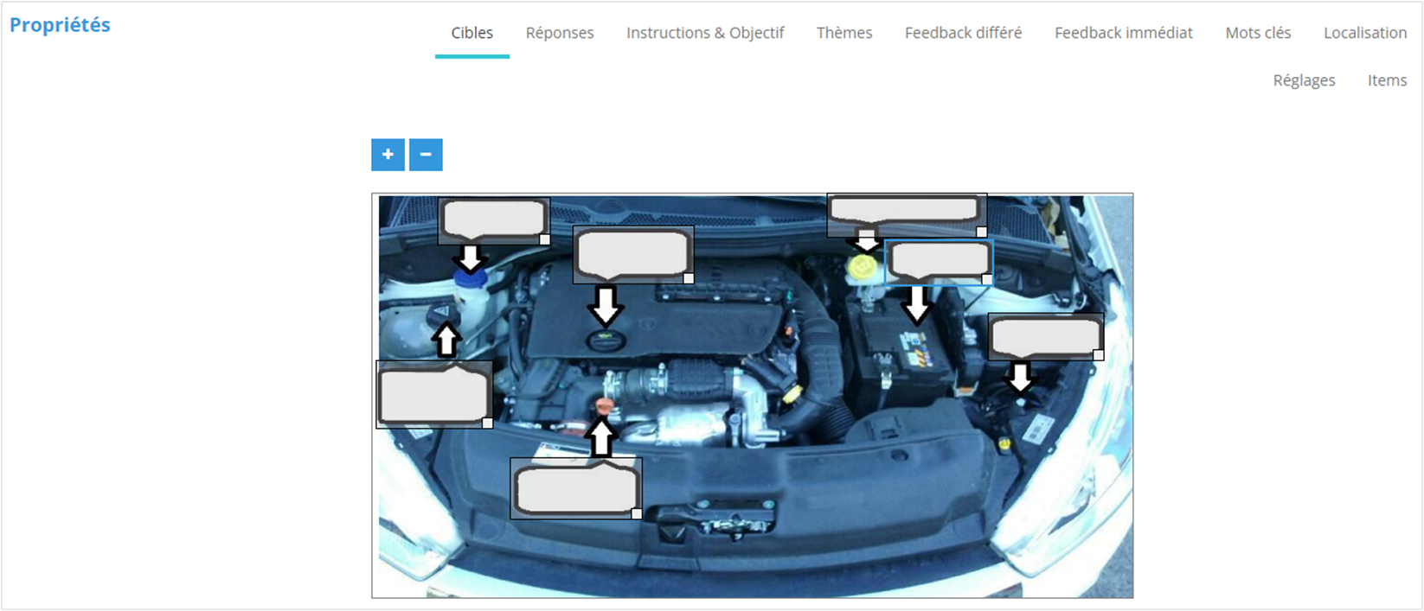Select target box above blue coolant cap
Image resolution: width=1424 pixels, height=611 pixels.
494,220
